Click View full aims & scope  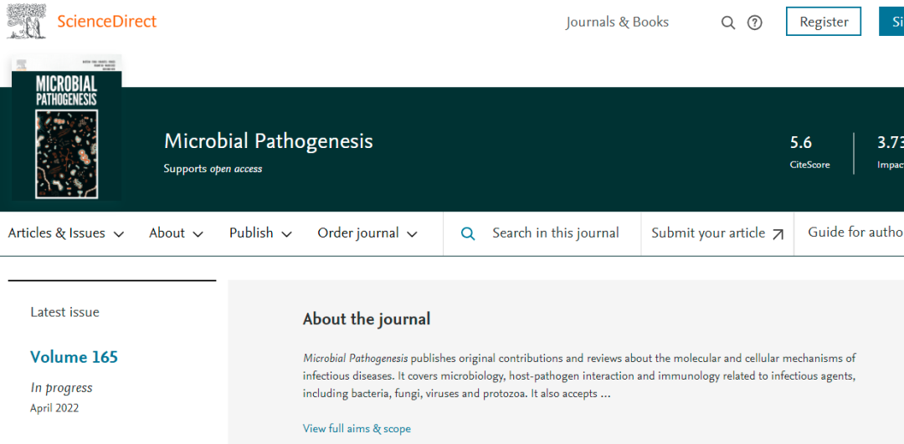[x=357, y=428]
